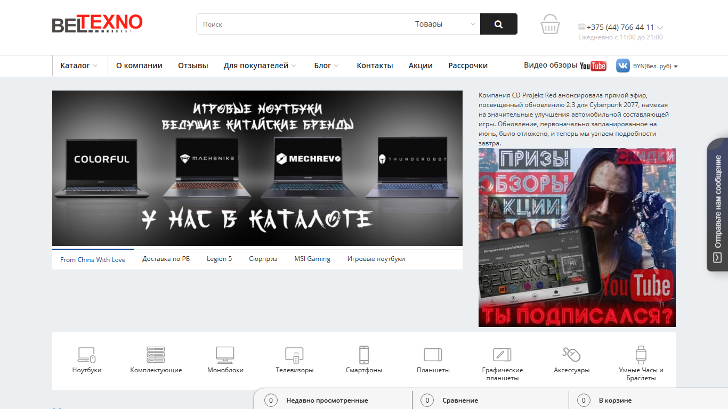728x409 pixels.
Task: Select the From China With Love tab
Action: 93,259
